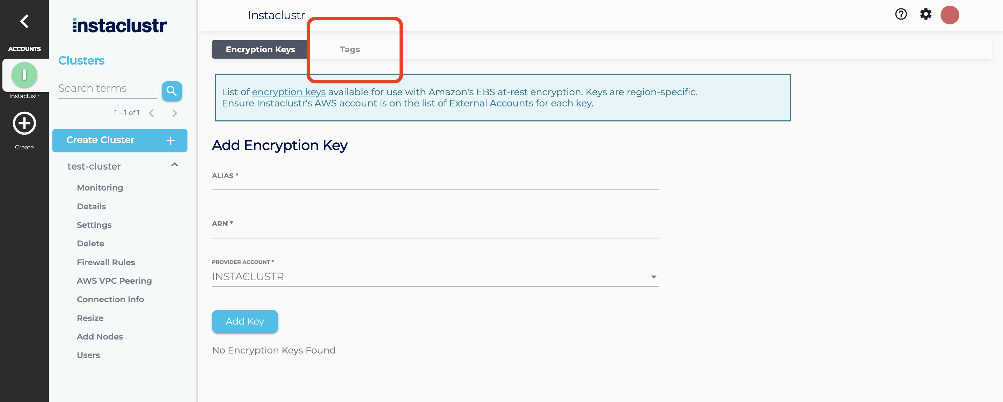Select the Encryption Keys tab
Screen dimensions: 1003x402
tap(260, 49)
